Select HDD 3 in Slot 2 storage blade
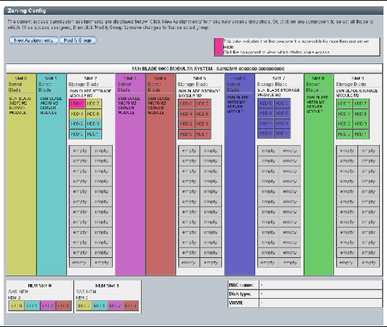387x327 pixels. [x=93, y=124]
